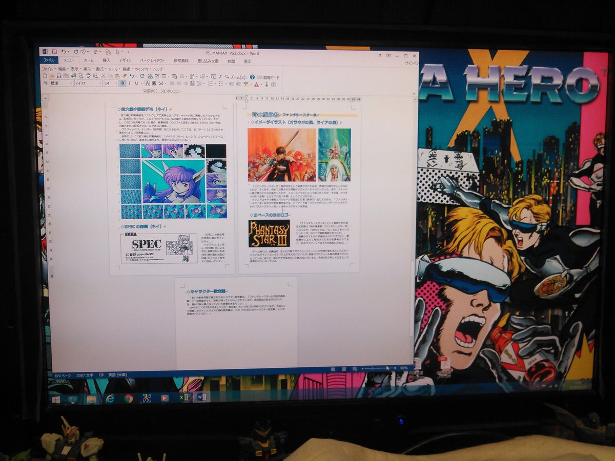Switch to ページ レイアウト ribbon tab
Image resolution: width=615 pixels, height=461 pixels.
click(x=152, y=60)
